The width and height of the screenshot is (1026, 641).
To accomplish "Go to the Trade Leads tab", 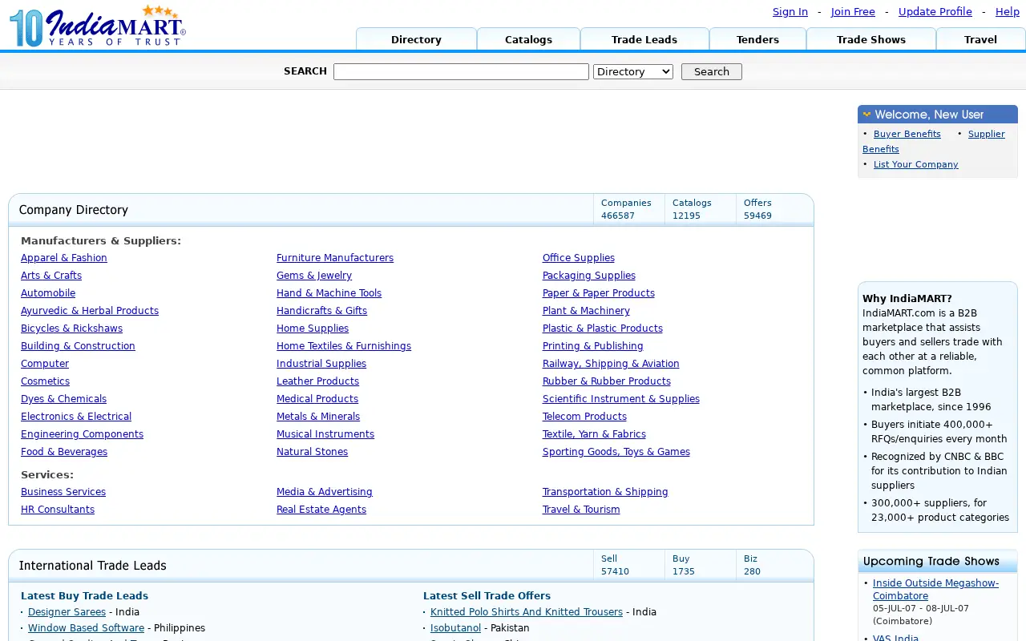I will click(x=644, y=39).
